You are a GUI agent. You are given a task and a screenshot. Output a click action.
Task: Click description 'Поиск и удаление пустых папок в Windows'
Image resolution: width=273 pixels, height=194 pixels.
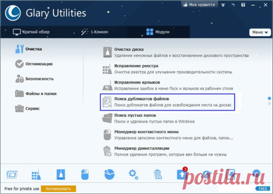coord(154,121)
